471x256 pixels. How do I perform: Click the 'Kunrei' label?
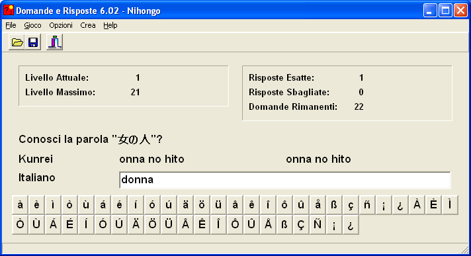[36, 159]
